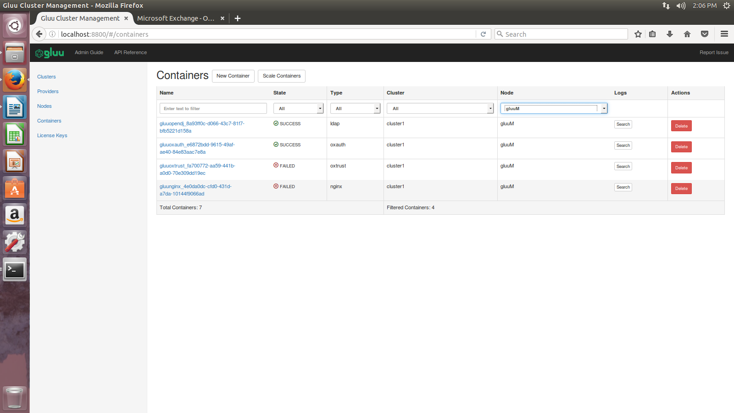This screenshot has height=413, width=734.
Task: Delete the gluuoxauth container
Action: 681,147
